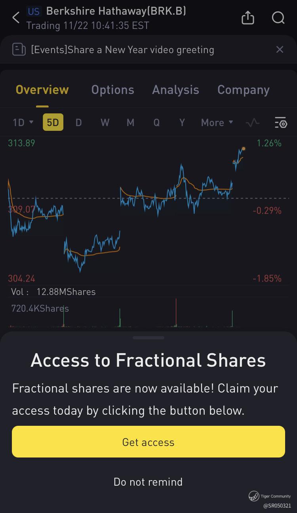Grab the bottom sheet drag handle
Viewport: 297px width, 513px height.
pos(148,338)
